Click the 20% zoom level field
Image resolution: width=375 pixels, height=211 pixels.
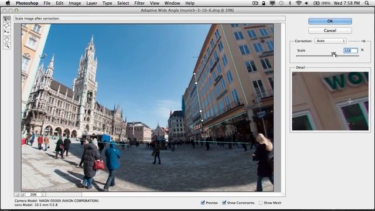point(33,195)
